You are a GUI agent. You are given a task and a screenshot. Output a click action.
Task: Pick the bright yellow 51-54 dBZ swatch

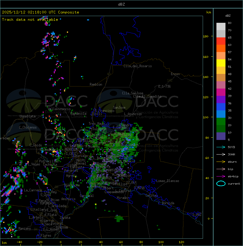pos(221,63)
